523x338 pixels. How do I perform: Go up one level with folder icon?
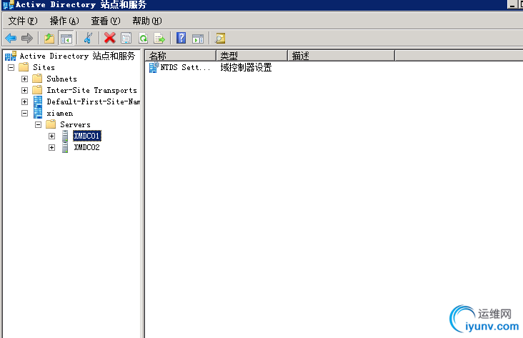click(49, 38)
